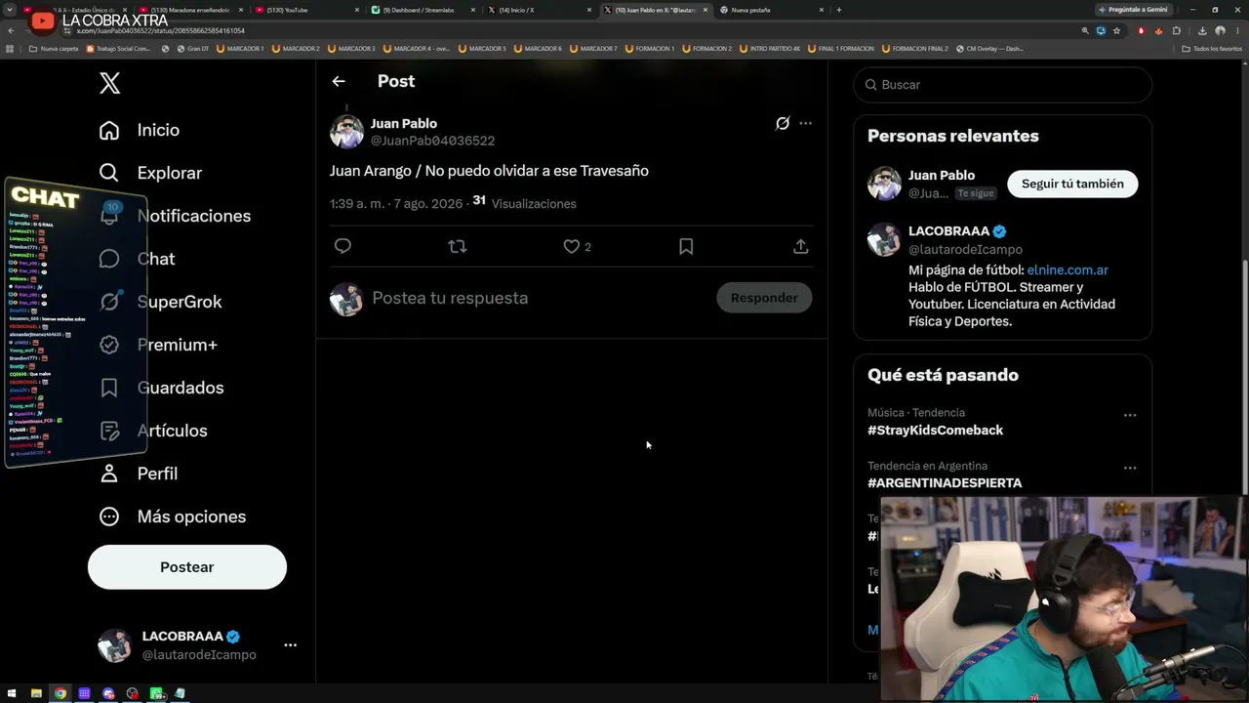Switch to the (14) Inicio / X tab

[540, 10]
